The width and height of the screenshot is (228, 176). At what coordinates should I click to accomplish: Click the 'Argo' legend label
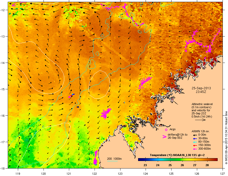point(173,129)
